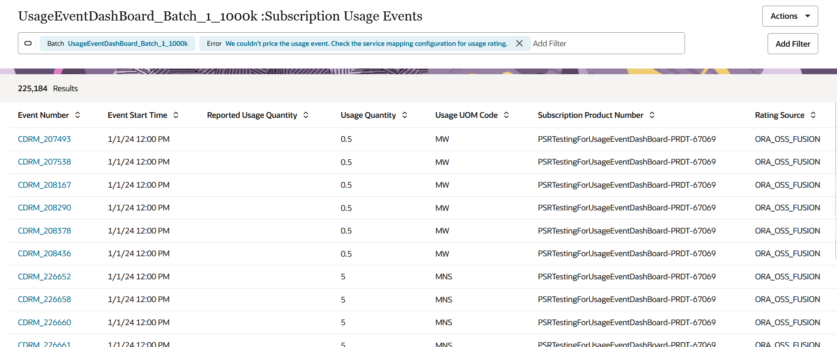
Task: Sort by Usage Quantity column icon
Action: point(405,115)
